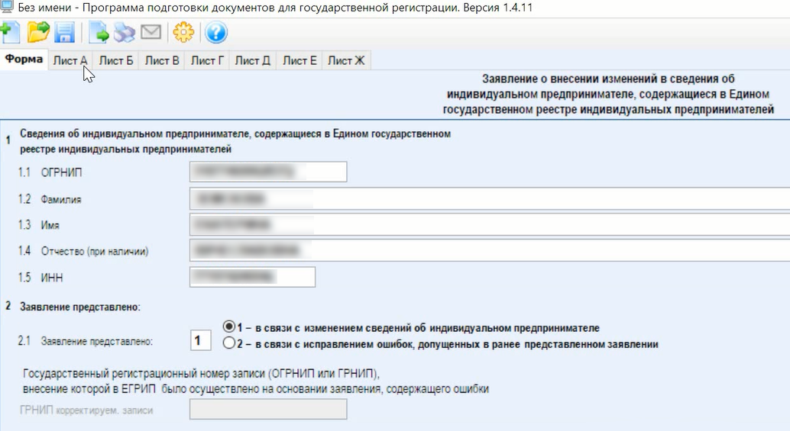Screen dimensions: 790x431
Task: Open the Лист Е tab
Action: (x=299, y=60)
